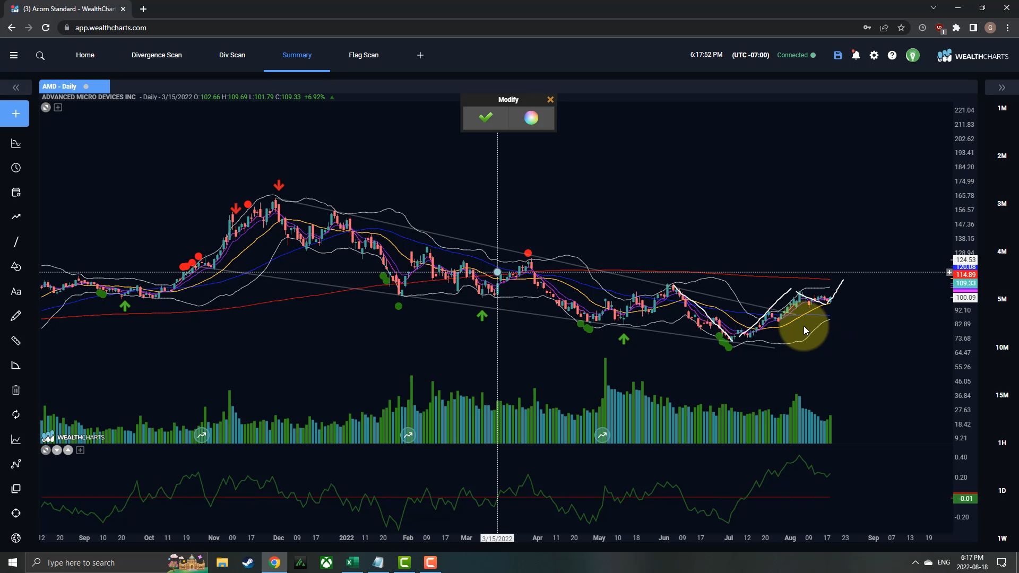Set timeframe to 10M
1019x573 pixels.
pyautogui.click(x=1001, y=348)
